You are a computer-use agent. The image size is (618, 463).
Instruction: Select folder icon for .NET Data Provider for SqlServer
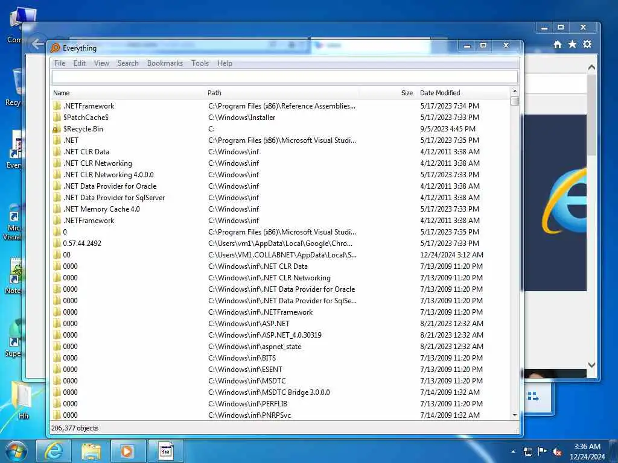(x=57, y=198)
